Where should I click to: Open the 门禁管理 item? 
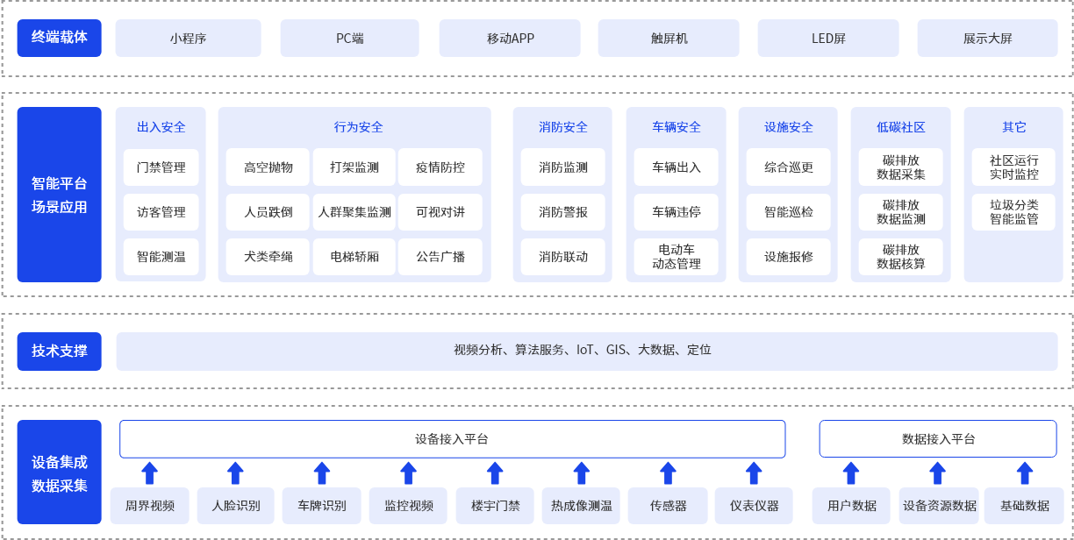[161, 167]
